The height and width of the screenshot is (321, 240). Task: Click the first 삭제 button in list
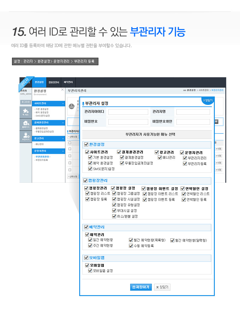click(x=218, y=149)
